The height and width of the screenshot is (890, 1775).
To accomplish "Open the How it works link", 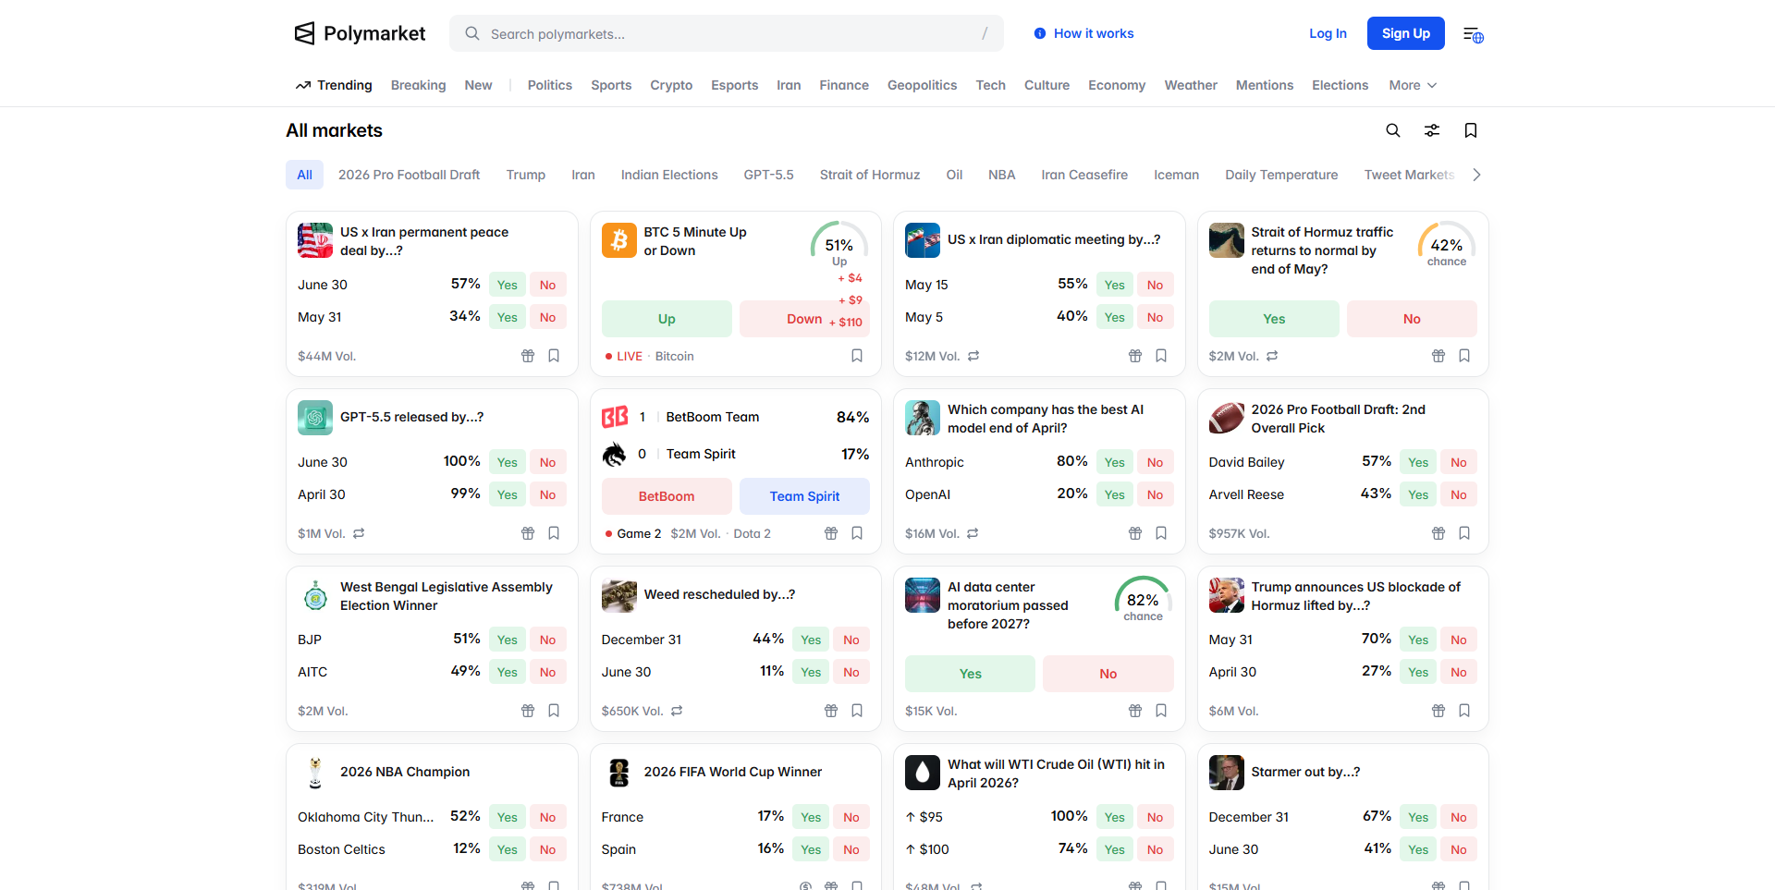I will point(1083,33).
